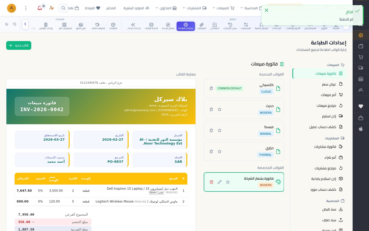Viewport: 369px width, 231px height.
Task: Open Attachments (المرفقات) paperclip icon
Action: 202,26
